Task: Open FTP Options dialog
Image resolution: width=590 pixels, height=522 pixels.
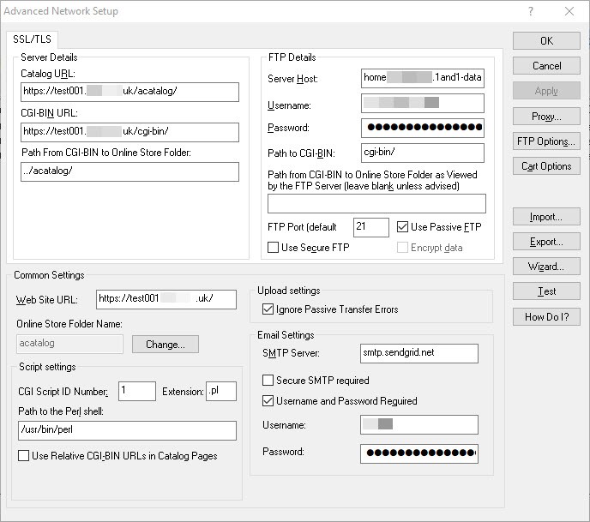Action: (x=546, y=141)
